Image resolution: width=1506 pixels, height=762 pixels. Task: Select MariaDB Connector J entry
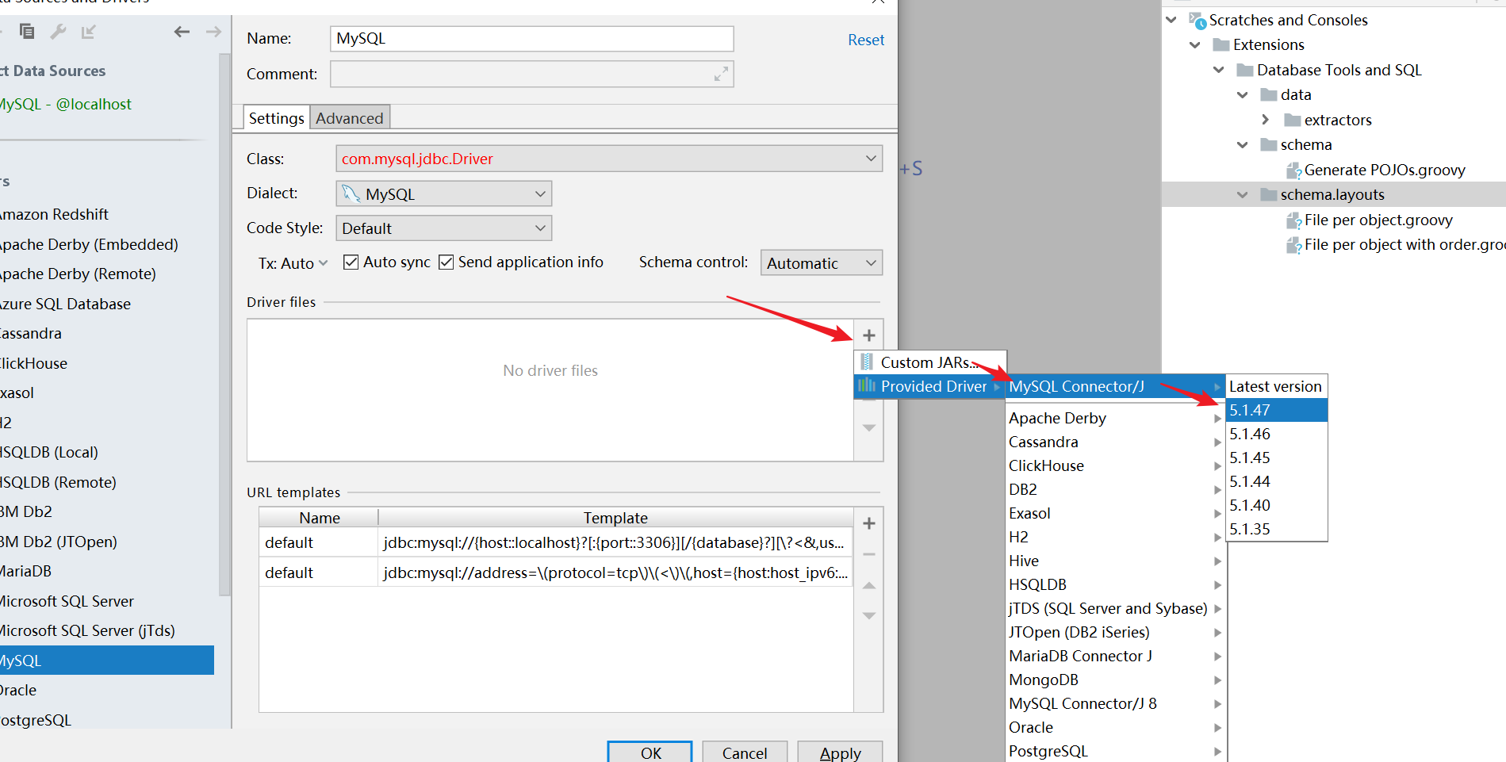[1115, 656]
